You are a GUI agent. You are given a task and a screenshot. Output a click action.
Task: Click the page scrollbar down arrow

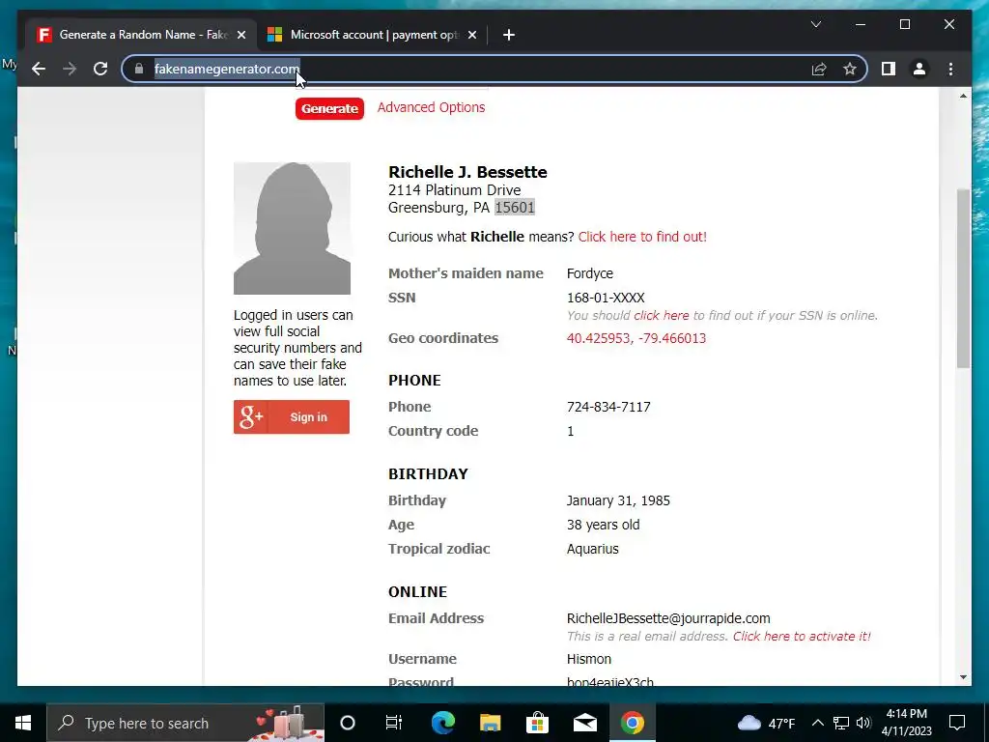tap(963, 677)
